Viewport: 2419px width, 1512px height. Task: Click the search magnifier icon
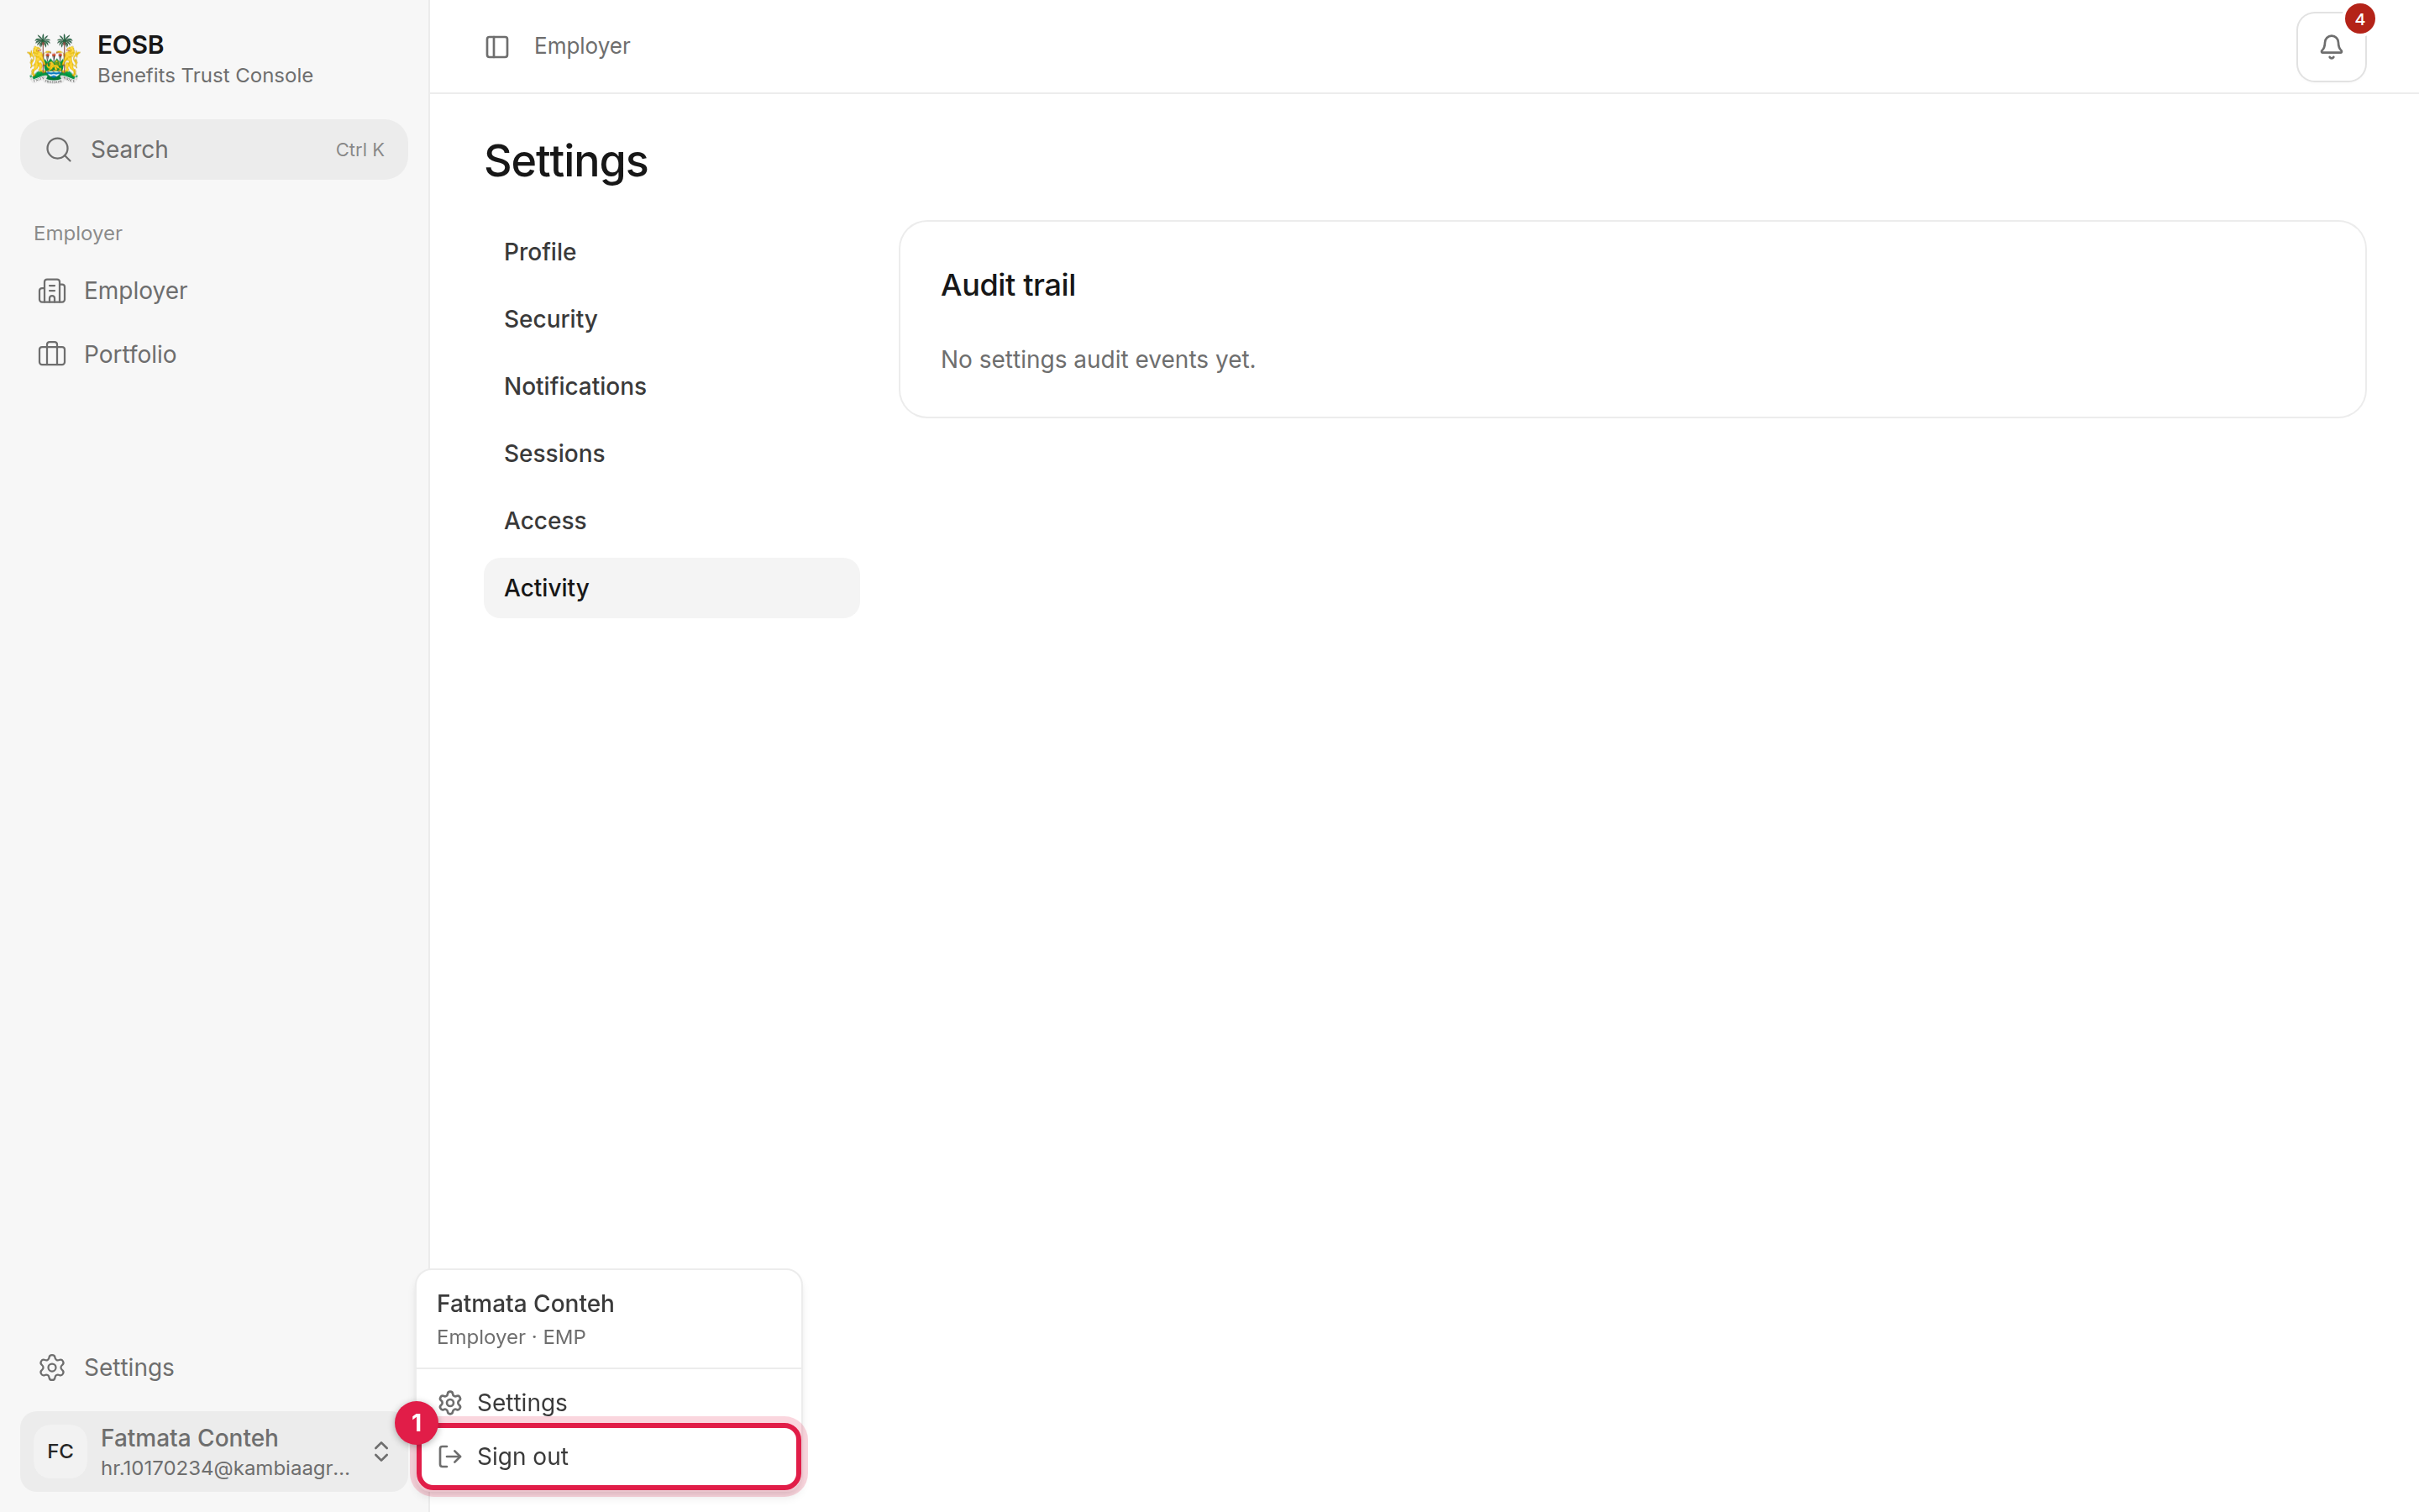tap(59, 150)
